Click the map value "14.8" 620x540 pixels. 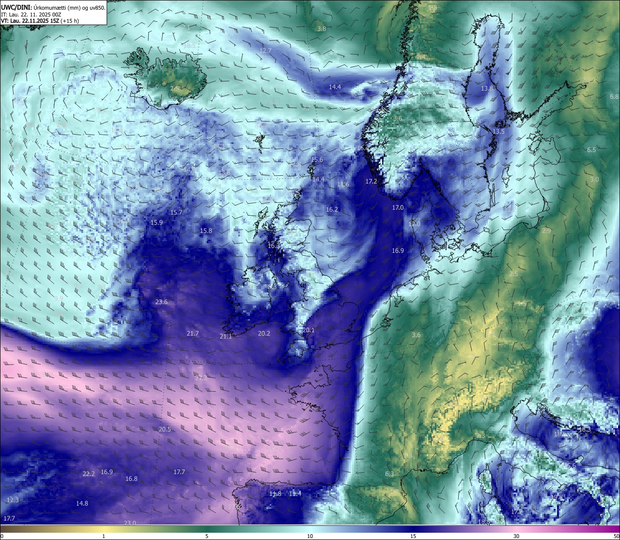click(82, 503)
